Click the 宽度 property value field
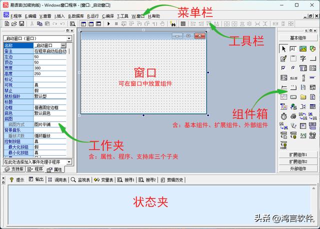This screenshot has width=320, height=229. pyautogui.click(x=50, y=68)
